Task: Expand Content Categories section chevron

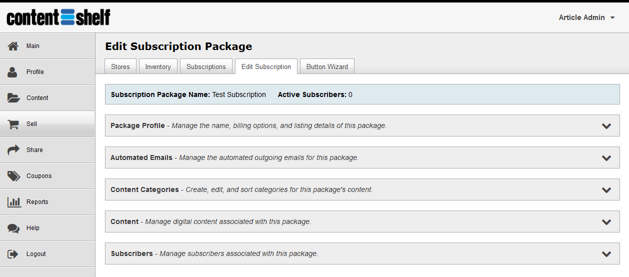Action: [606, 190]
